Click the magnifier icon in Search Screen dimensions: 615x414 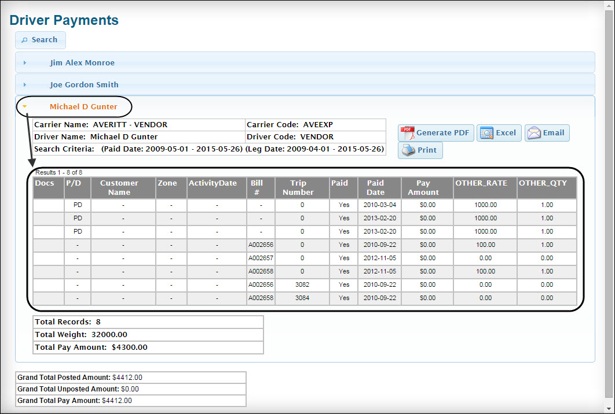24,40
